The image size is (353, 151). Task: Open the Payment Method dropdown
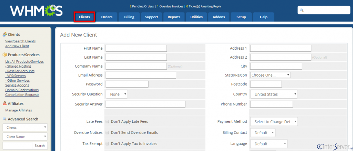(x=274, y=121)
